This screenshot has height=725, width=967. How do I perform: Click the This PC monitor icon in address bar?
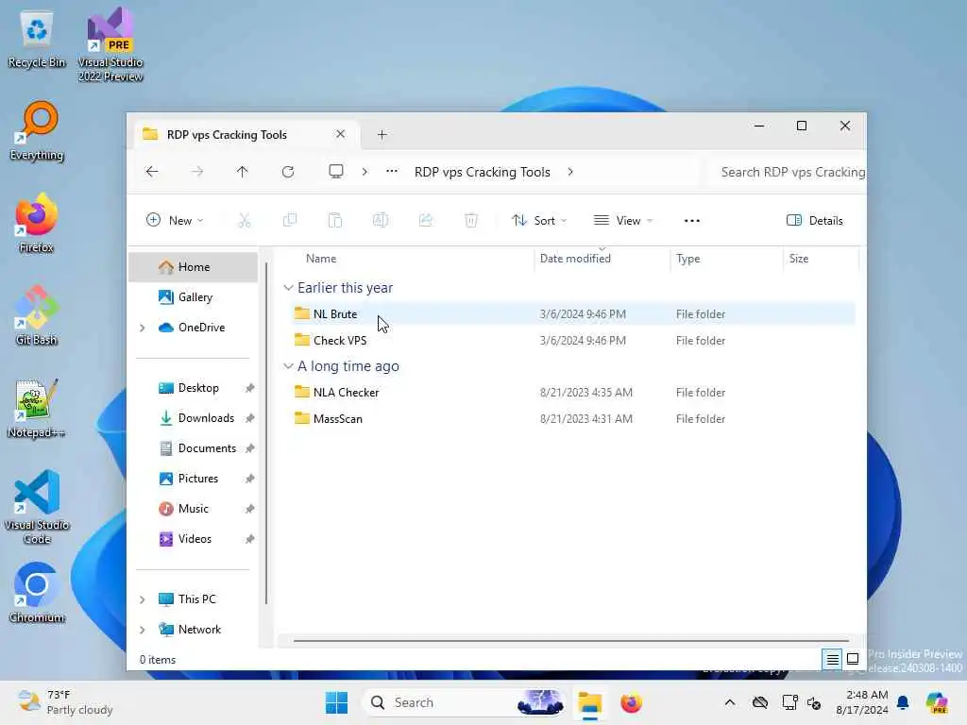pyautogui.click(x=336, y=172)
